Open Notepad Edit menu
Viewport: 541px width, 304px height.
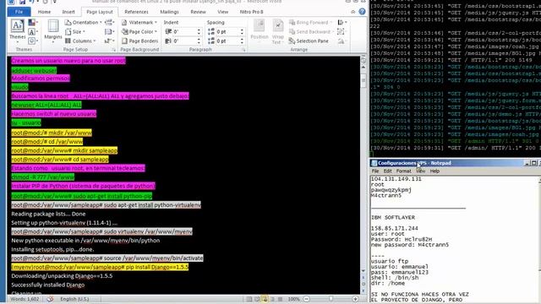(x=388, y=171)
